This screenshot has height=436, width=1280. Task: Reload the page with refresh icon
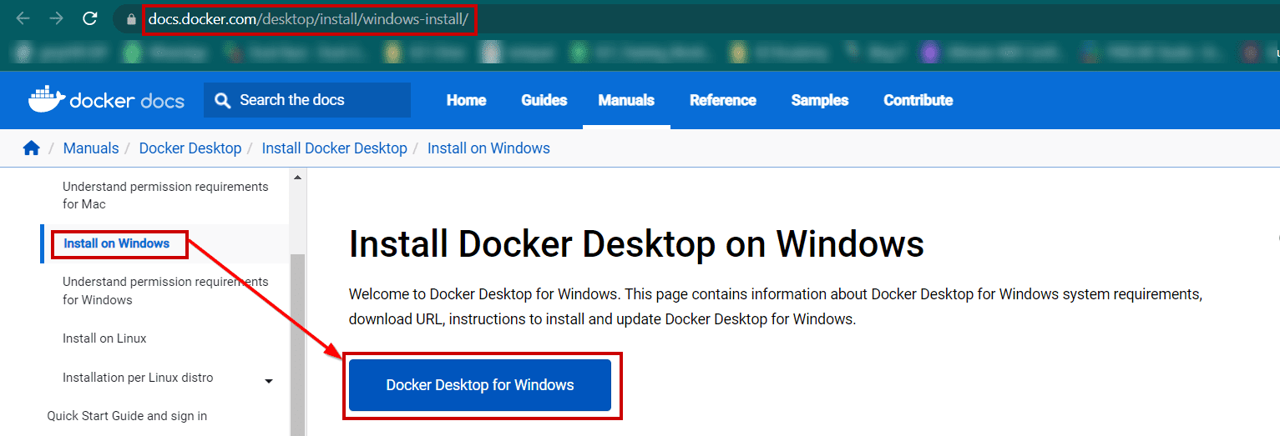(x=90, y=18)
